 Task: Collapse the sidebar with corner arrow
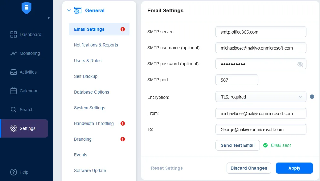point(49,18)
